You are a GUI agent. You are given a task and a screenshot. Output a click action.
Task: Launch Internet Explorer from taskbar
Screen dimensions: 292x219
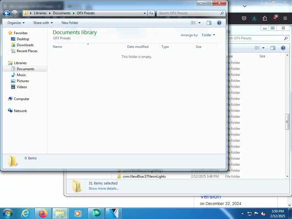25,213
